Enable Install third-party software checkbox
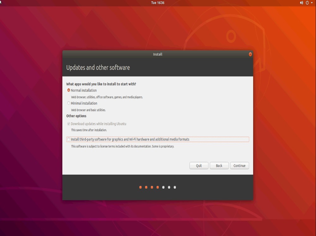The width and height of the screenshot is (316, 236). pos(69,139)
